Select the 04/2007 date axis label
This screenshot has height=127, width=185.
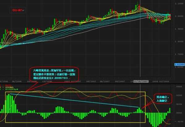[x=91, y=81]
